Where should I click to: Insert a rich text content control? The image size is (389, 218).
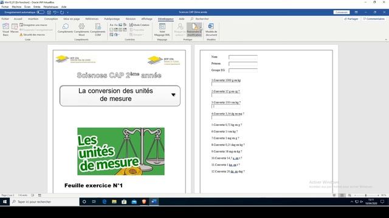(111, 25)
